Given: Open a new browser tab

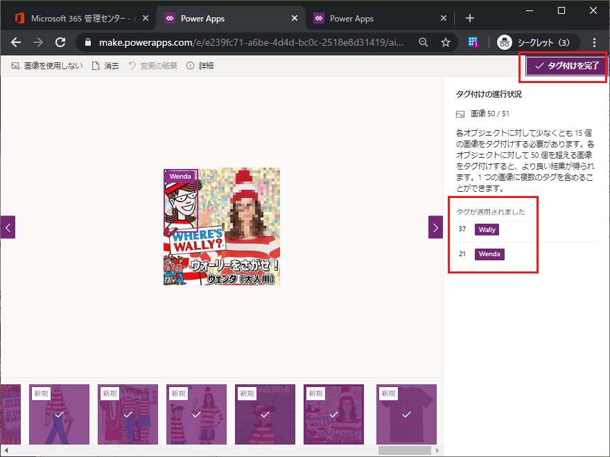Looking at the screenshot, I should [469, 18].
